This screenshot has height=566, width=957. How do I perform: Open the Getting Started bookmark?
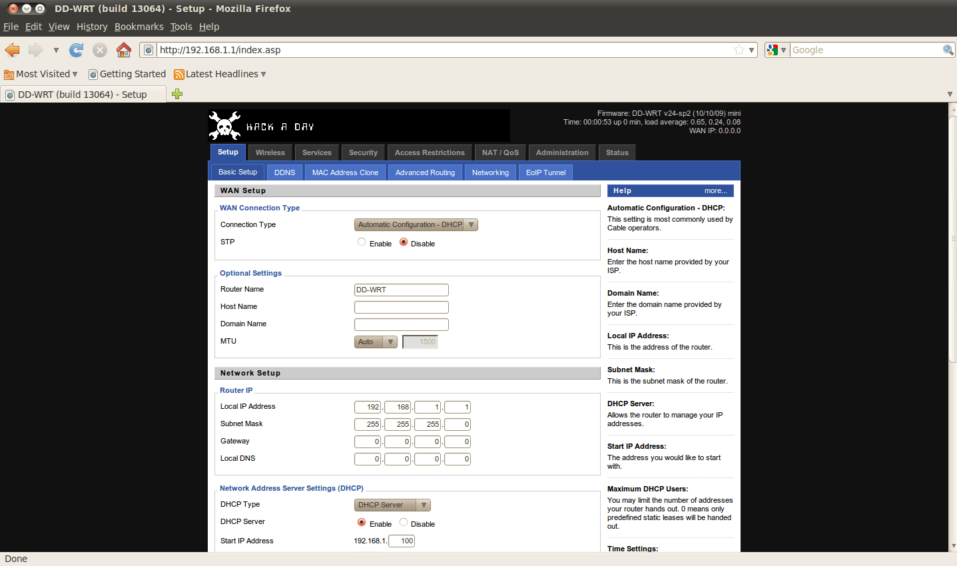(x=127, y=74)
